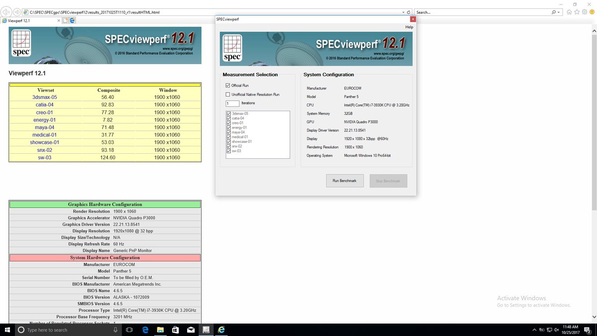Toggle the creo-01 checkbox in the dialog list
597x336 pixels.
pos(229,123)
